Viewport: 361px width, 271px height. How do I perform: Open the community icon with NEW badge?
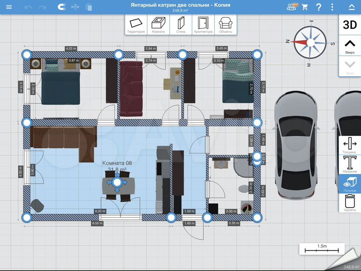[291, 7]
